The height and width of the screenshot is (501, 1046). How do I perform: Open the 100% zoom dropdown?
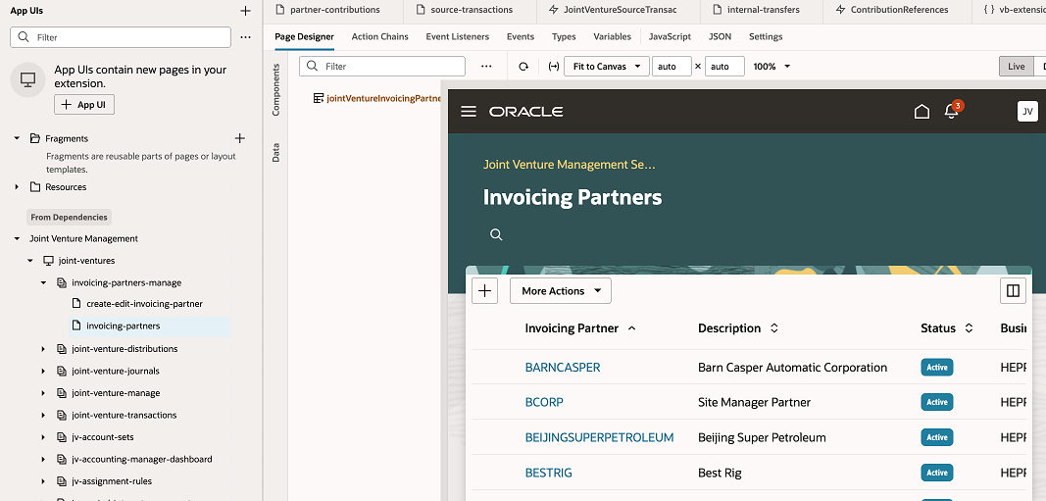pos(772,66)
